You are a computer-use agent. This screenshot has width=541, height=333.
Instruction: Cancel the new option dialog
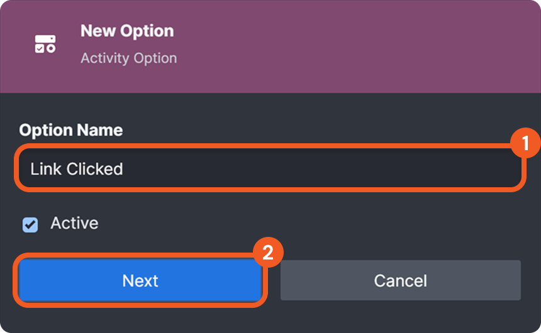click(x=400, y=280)
